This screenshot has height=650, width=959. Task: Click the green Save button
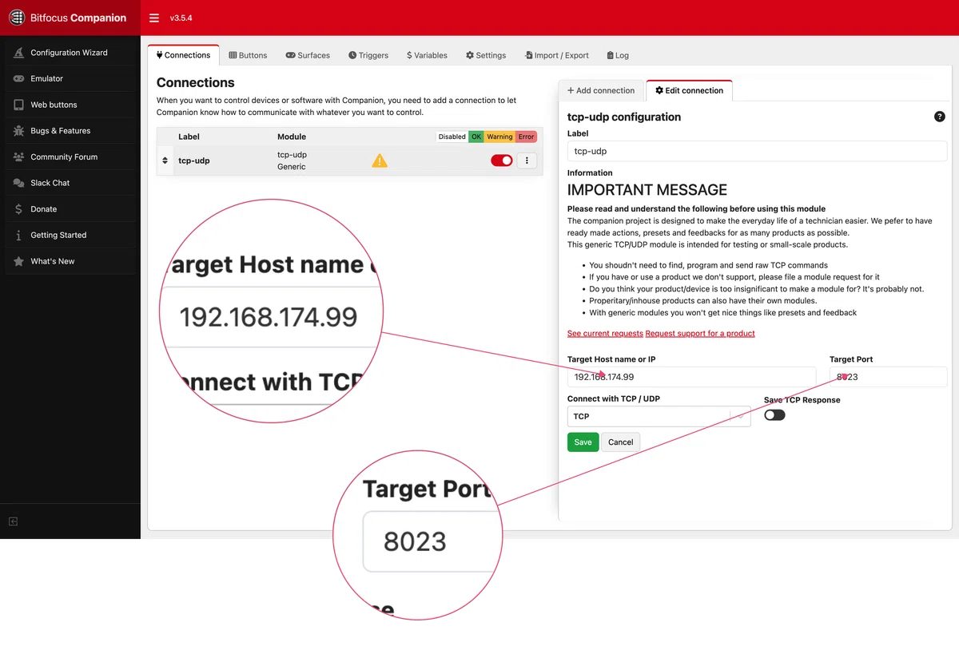[583, 442]
